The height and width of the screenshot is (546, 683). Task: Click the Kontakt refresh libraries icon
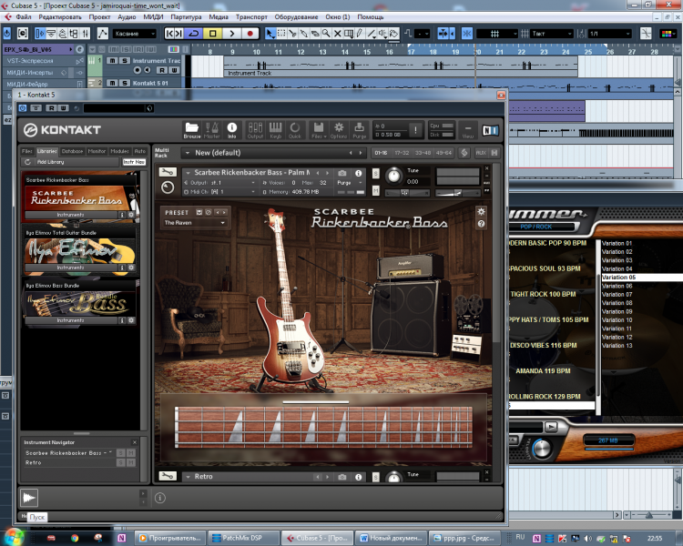click(27, 162)
